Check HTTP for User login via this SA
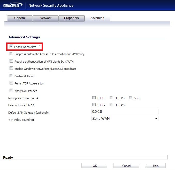 (94, 105)
